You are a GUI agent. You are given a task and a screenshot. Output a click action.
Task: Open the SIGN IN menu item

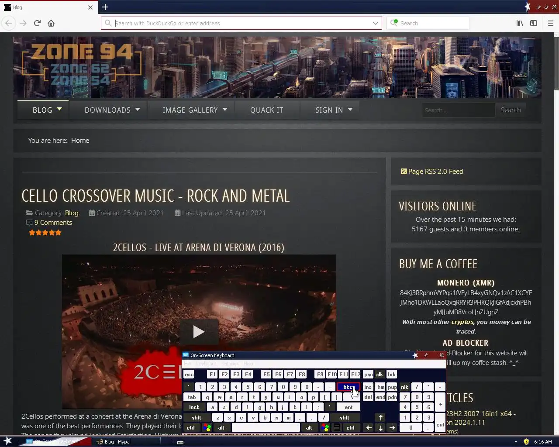click(x=329, y=110)
